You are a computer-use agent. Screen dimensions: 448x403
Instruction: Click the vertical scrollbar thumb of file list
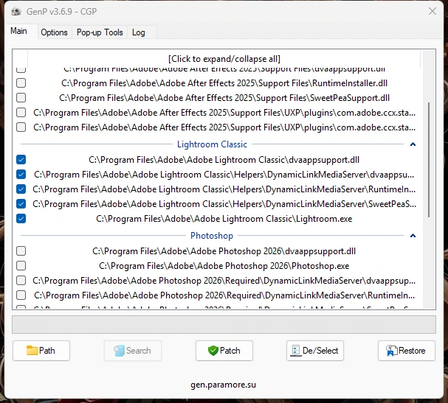pos(429,160)
